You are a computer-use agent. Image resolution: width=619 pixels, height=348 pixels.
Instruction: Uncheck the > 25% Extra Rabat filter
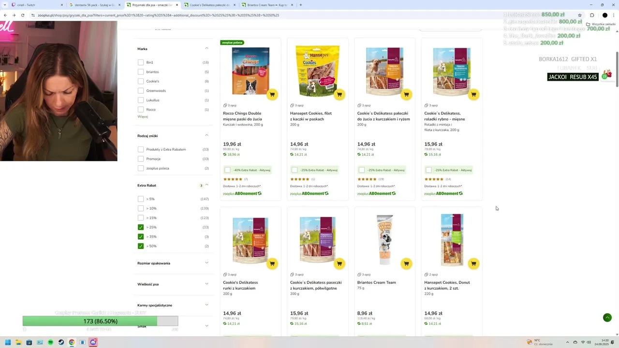(141, 227)
